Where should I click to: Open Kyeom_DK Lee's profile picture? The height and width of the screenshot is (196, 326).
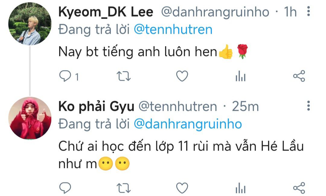pyautogui.click(x=30, y=24)
